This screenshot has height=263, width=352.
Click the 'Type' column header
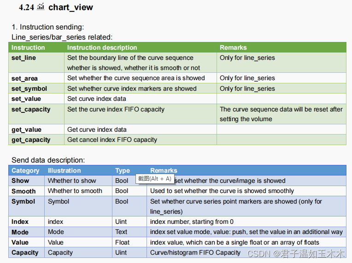coord(123,170)
